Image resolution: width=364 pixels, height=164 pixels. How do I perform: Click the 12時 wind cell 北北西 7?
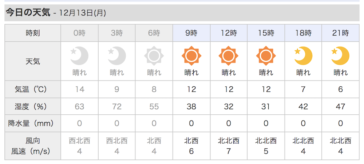pyautogui.click(x=229, y=146)
